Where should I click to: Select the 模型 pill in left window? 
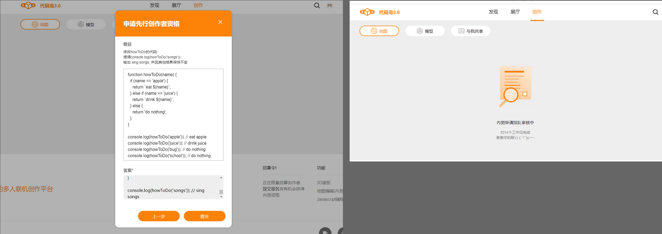86,24
